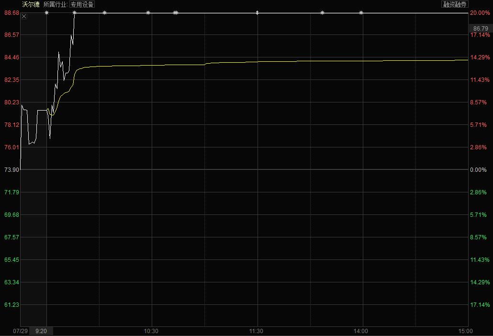
Task: Click the 融资融券 margin trading tag
Action: [455, 4]
